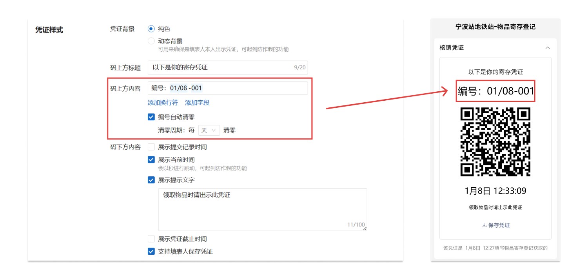This screenshot has height=279, width=588.
Task: Click the -001 tag in content input
Action: coord(195,88)
